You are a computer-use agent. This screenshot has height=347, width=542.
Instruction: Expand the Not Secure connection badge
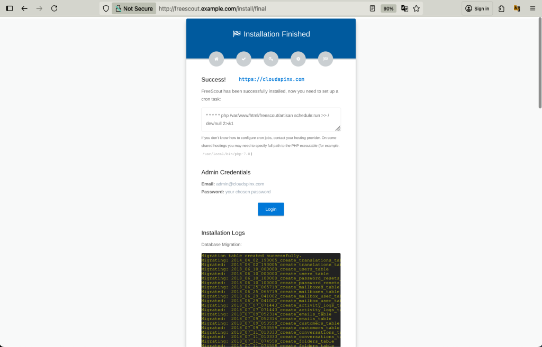133,8
